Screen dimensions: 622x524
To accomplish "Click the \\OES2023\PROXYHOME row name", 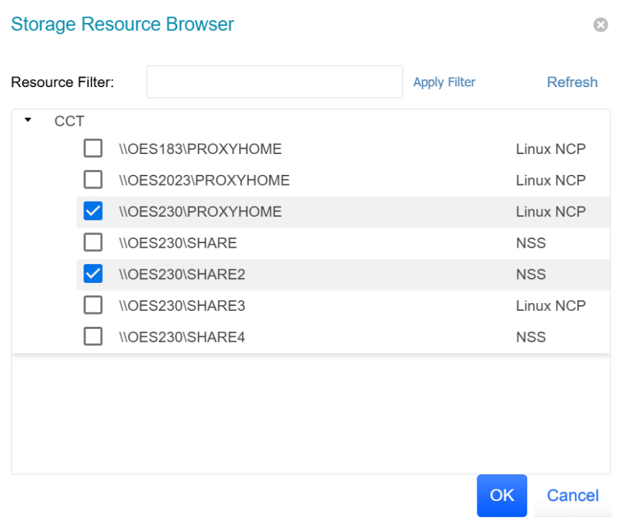I will [x=204, y=180].
